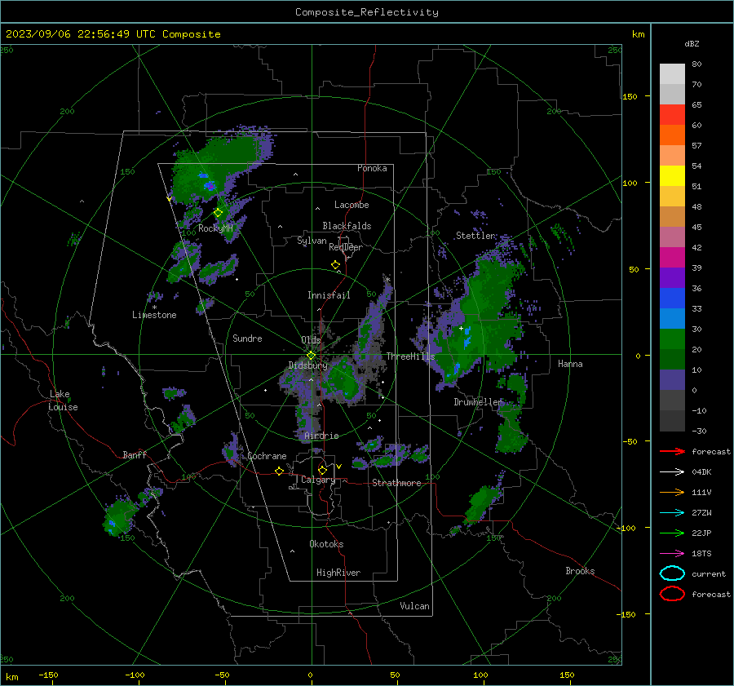
Task: Click the Lacombe label
Action: coord(352,205)
